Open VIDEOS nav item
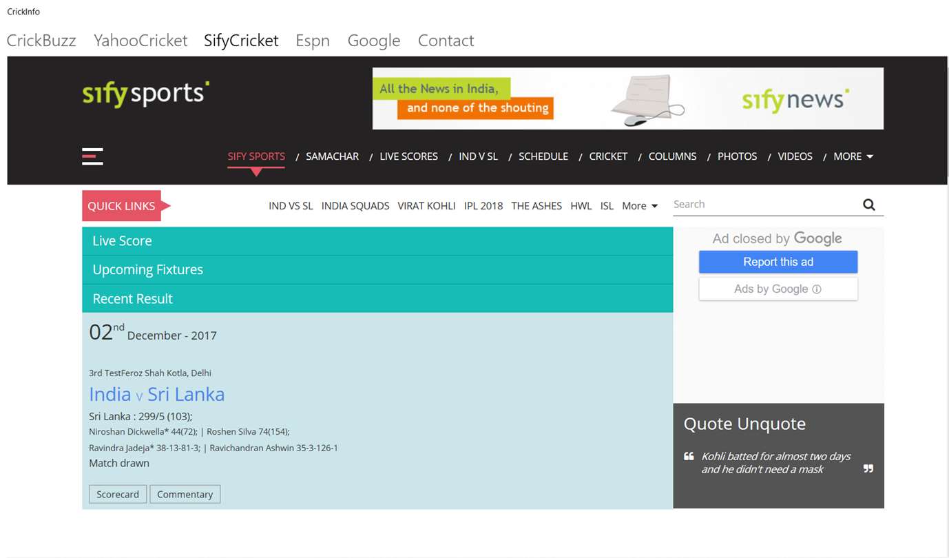Viewport: 949px width, 558px height. 795,156
